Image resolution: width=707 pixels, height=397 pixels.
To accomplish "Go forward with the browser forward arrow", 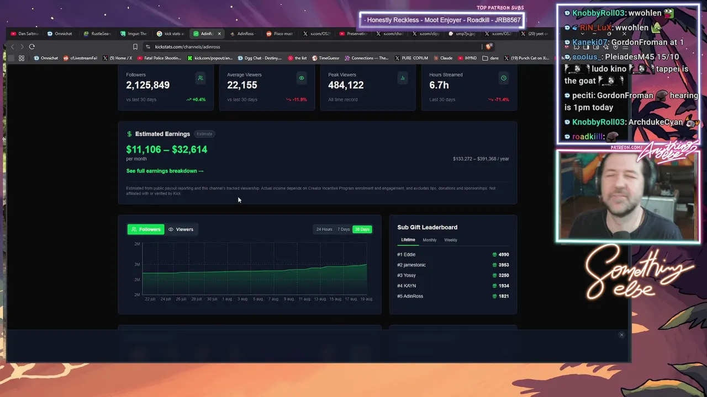I will tap(22, 47).
